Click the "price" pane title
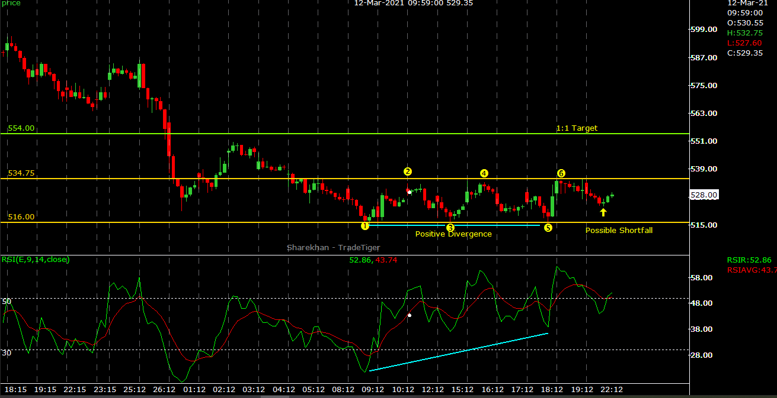The width and height of the screenshot is (777, 398). (11, 4)
